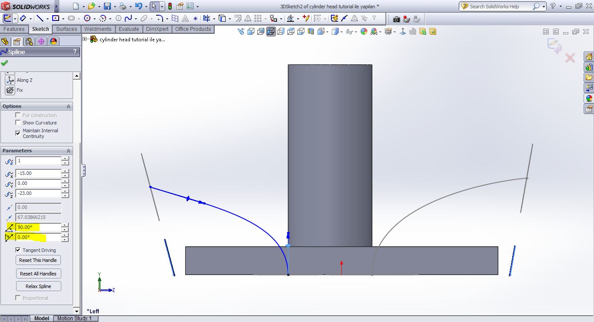Image resolution: width=594 pixels, height=322 pixels.
Task: Expand the cylinder head tutorial tree node
Action: pyautogui.click(x=85, y=39)
